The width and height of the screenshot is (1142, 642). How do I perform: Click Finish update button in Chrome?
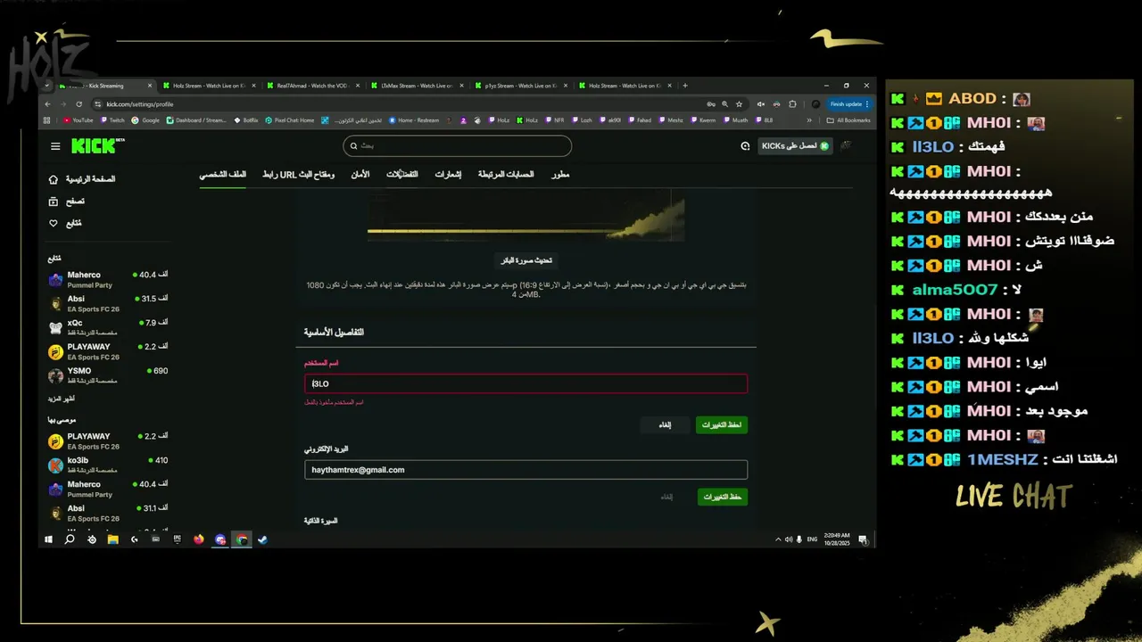pyautogui.click(x=848, y=104)
